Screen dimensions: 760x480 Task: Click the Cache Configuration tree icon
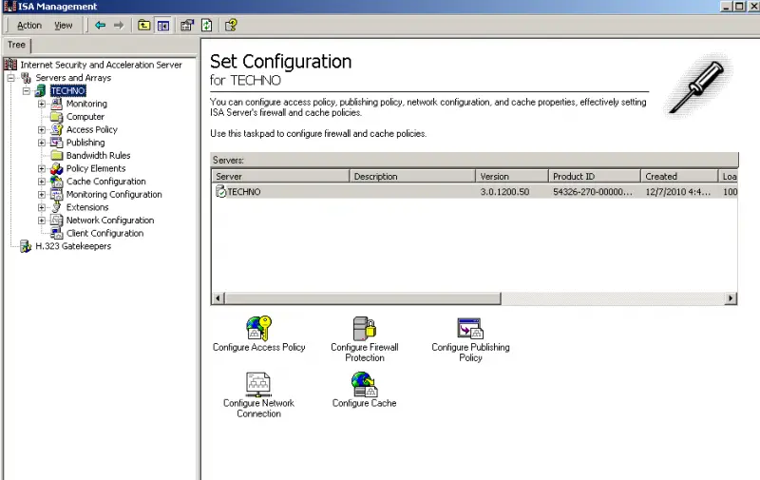(57, 182)
